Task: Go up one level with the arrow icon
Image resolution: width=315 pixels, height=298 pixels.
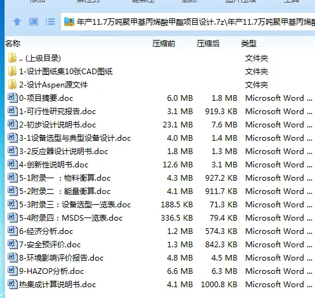Action: [17, 22]
